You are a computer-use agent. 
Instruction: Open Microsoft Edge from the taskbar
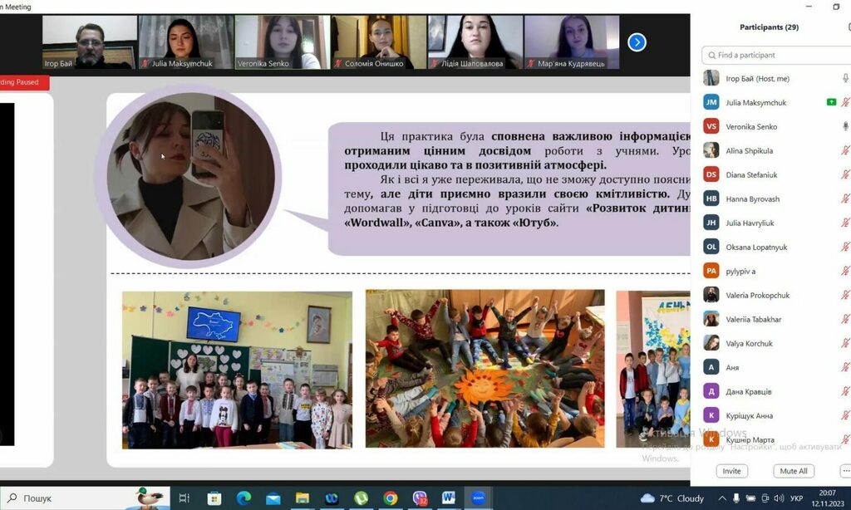(x=243, y=498)
